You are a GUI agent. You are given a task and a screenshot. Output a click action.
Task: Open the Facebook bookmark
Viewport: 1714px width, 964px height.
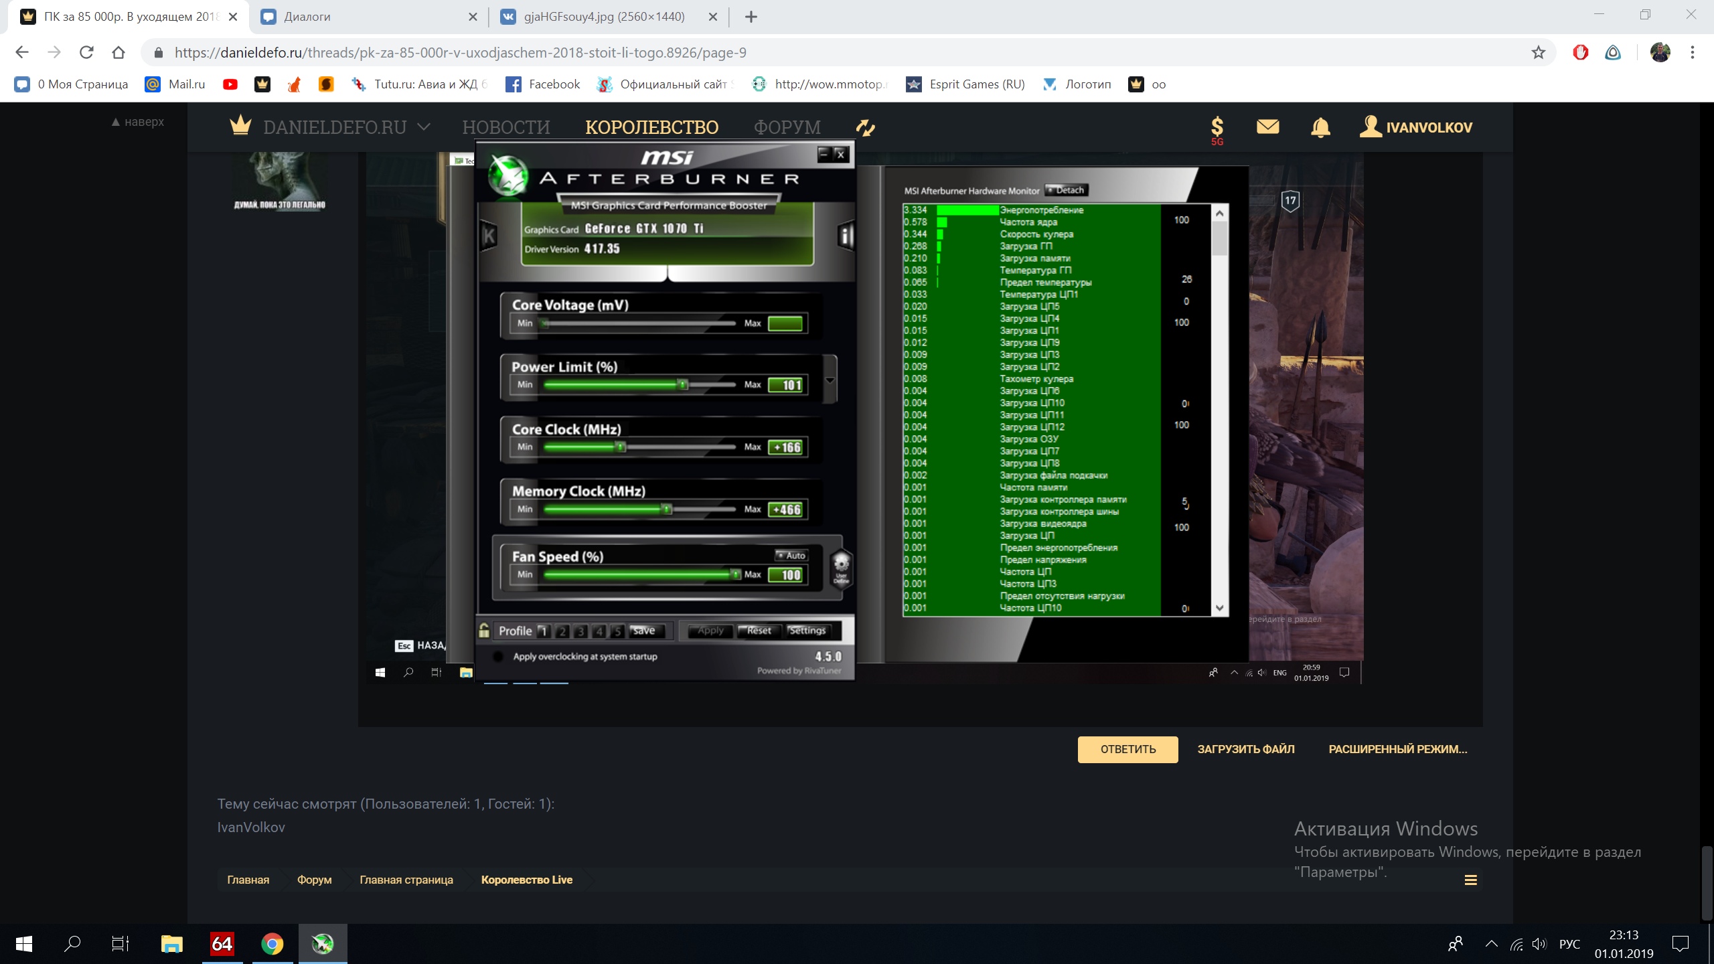[x=543, y=84]
